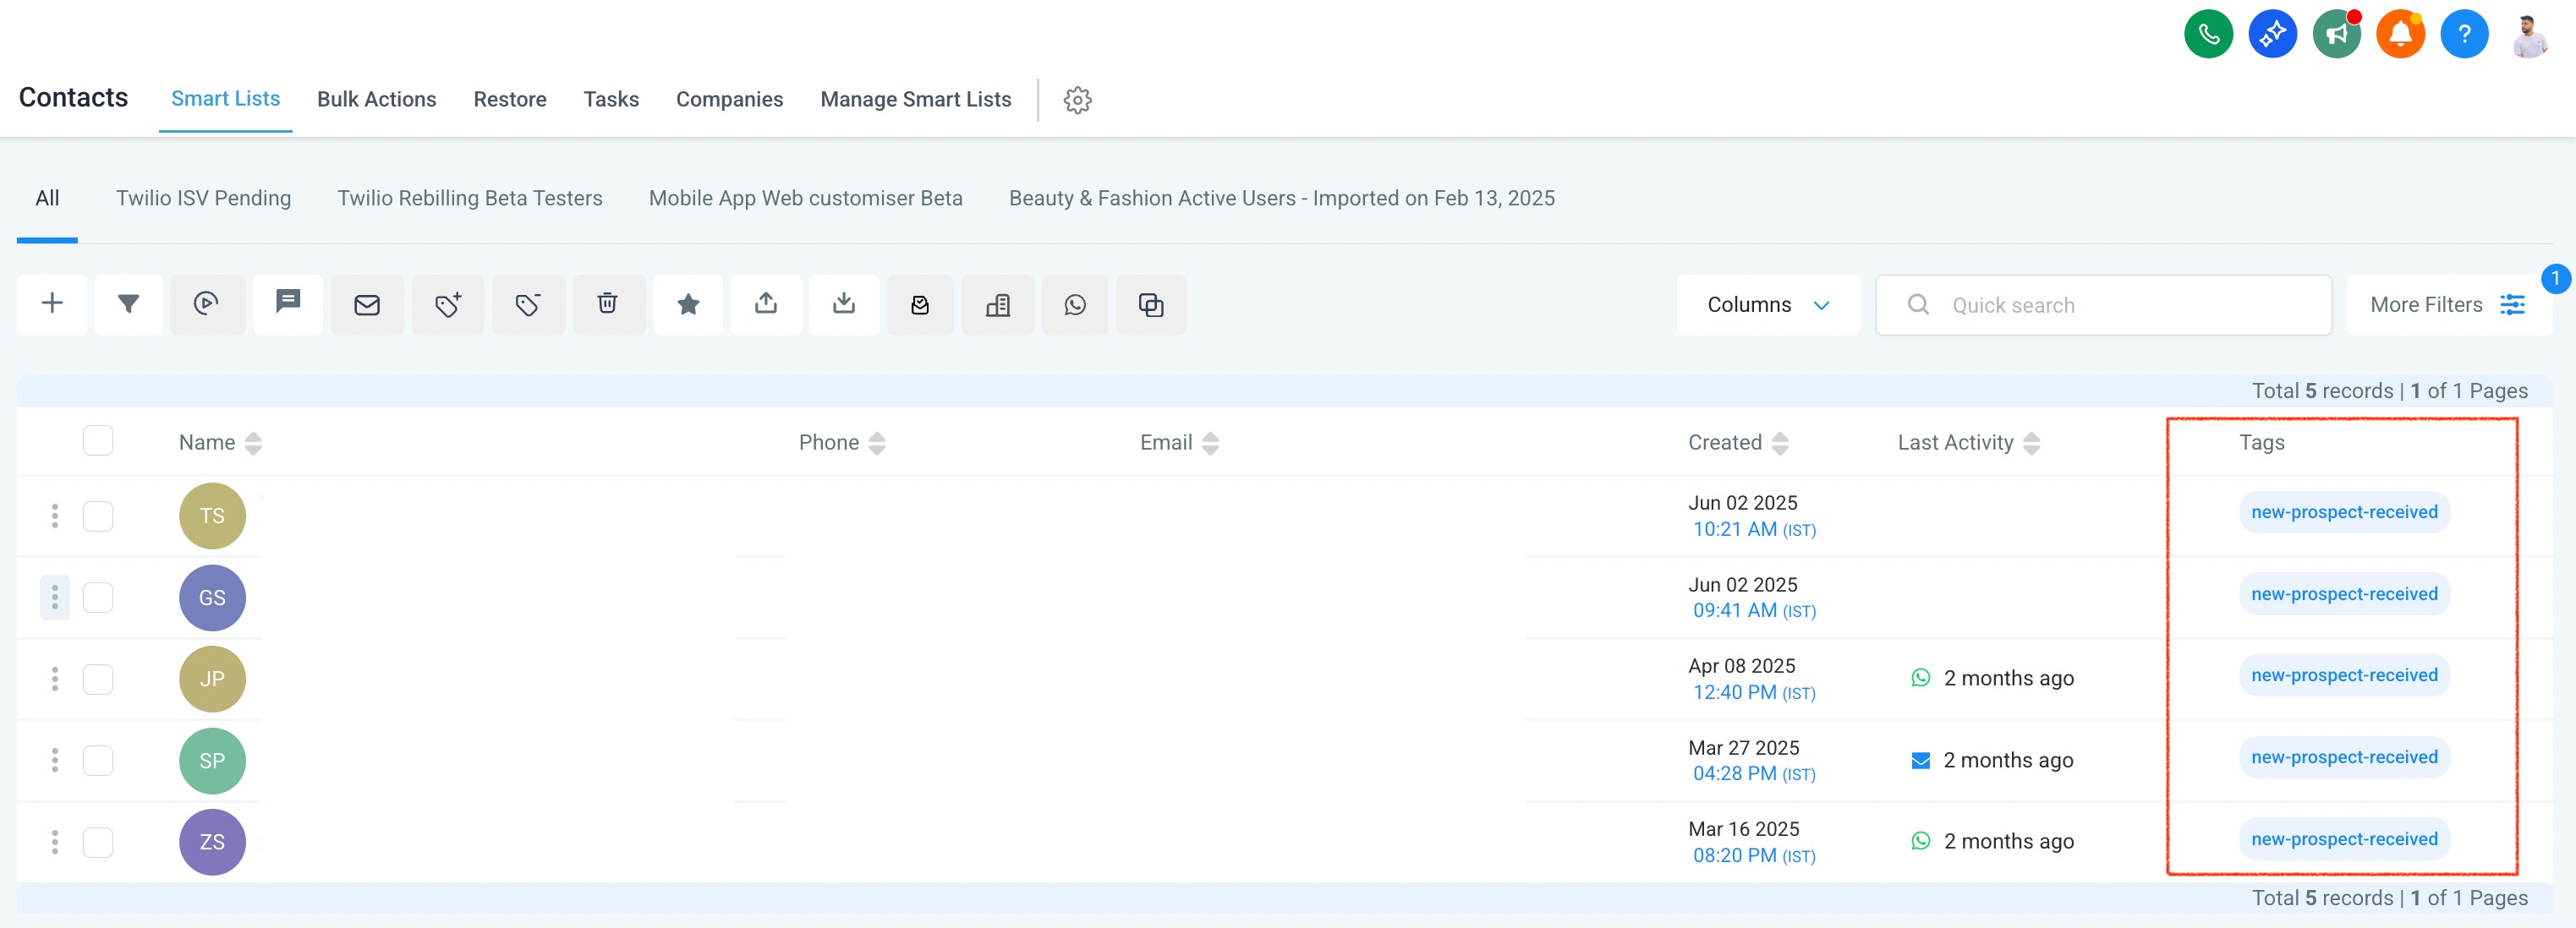Click the add contact plus icon
This screenshot has height=928, width=2576.
tap(52, 303)
